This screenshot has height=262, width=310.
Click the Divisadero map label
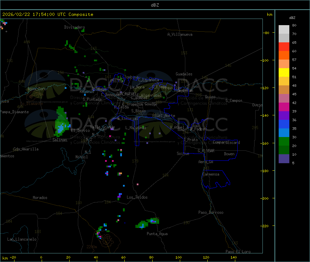(x=74, y=27)
